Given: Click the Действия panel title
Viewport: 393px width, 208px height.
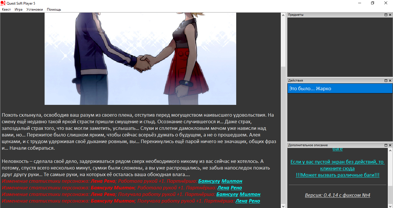Looking at the screenshot, I should pos(295,81).
